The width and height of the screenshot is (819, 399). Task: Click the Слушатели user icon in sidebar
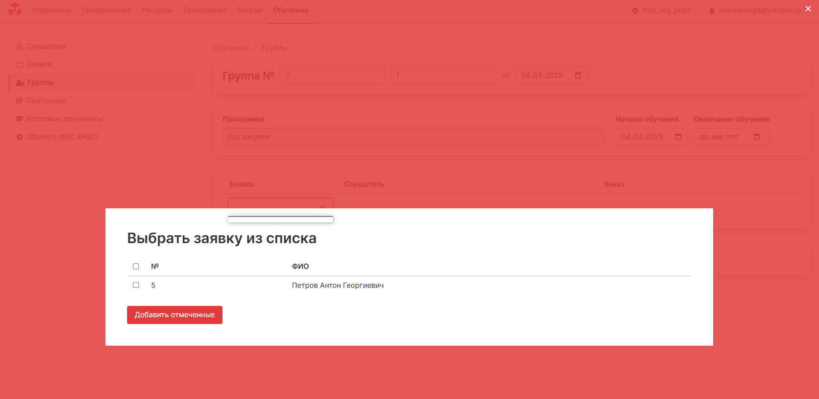pyautogui.click(x=19, y=47)
